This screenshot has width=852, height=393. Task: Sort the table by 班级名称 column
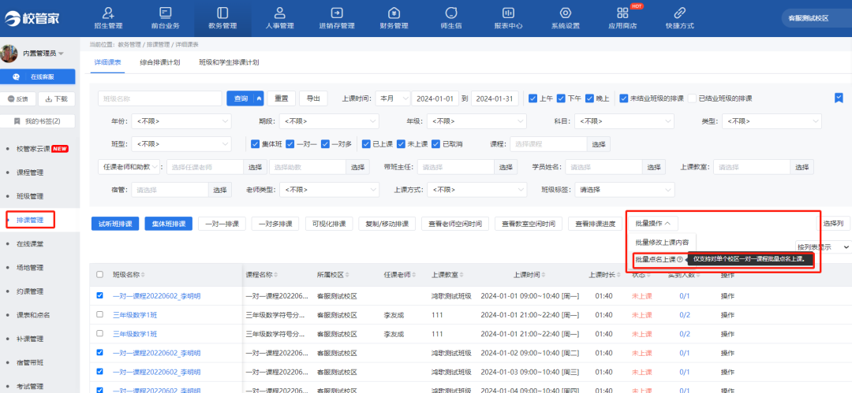[143, 275]
